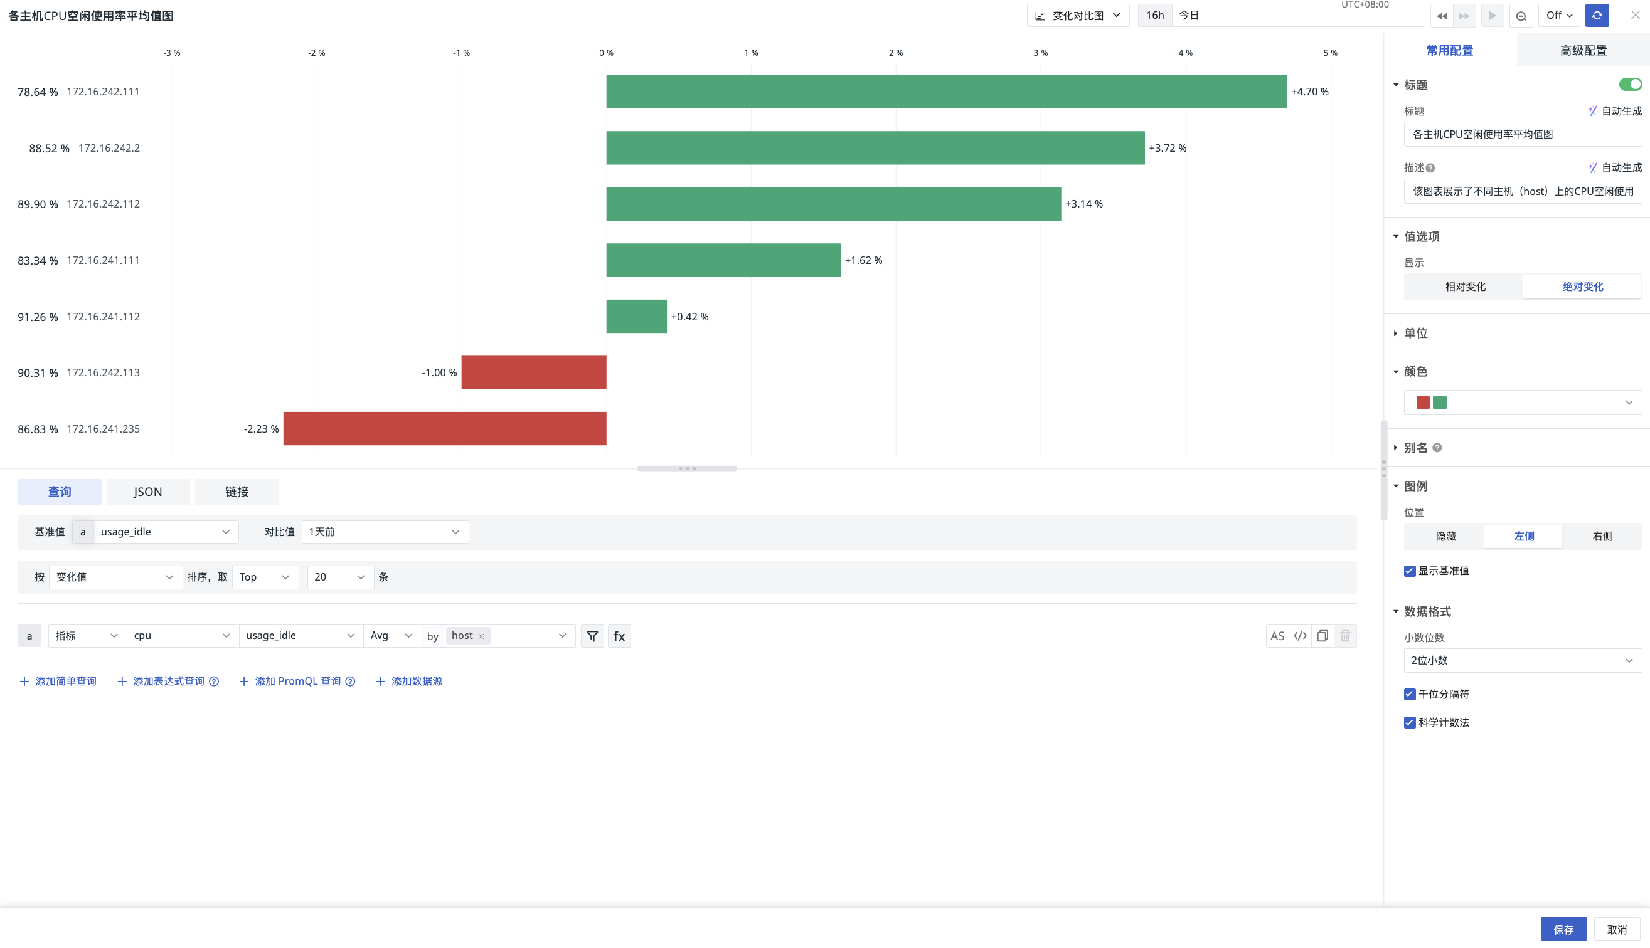This screenshot has height=948, width=1650.
Task: Open the 对比值 1天前 dropdown
Action: click(x=385, y=532)
